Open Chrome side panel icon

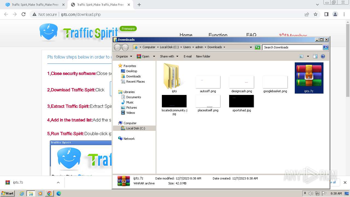pos(326,14)
